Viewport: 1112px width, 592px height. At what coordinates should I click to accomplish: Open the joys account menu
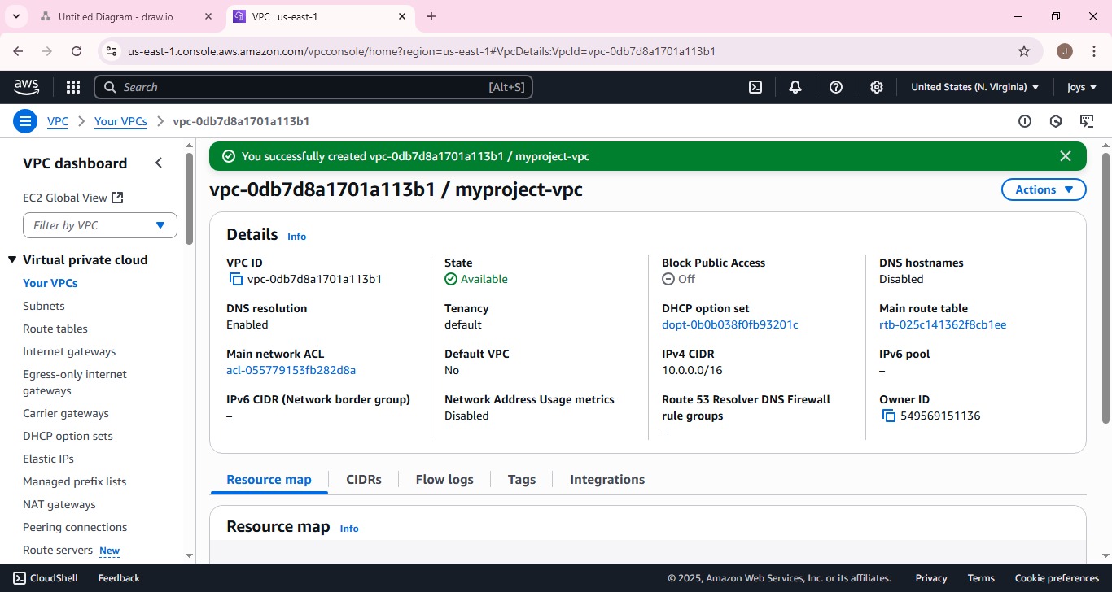pos(1082,87)
